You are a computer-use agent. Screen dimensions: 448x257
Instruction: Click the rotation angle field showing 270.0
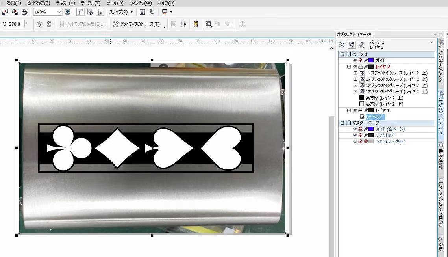pyautogui.click(x=16, y=24)
